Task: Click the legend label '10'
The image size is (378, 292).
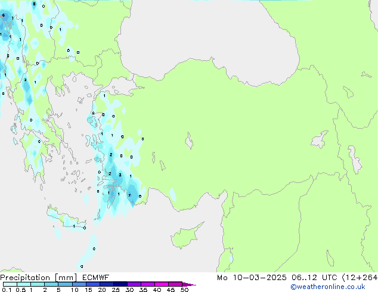Action: (75, 290)
